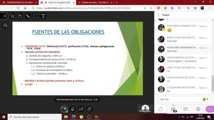Show hidden system tray icons
This screenshot has width=214, height=120.
(x=179, y=117)
